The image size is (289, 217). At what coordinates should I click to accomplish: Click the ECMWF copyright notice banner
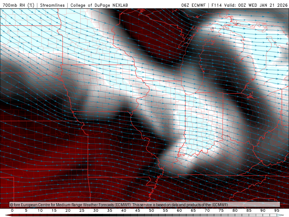coord(145,205)
